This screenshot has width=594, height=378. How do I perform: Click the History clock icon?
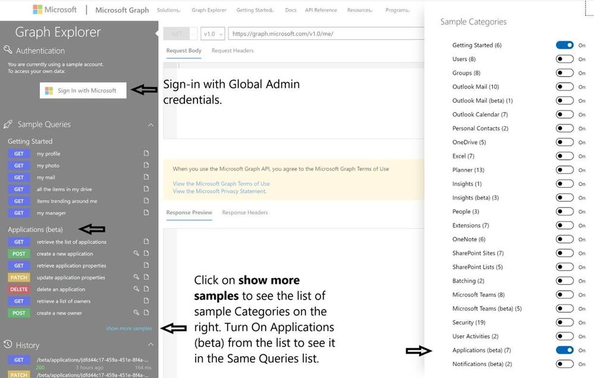(8, 344)
